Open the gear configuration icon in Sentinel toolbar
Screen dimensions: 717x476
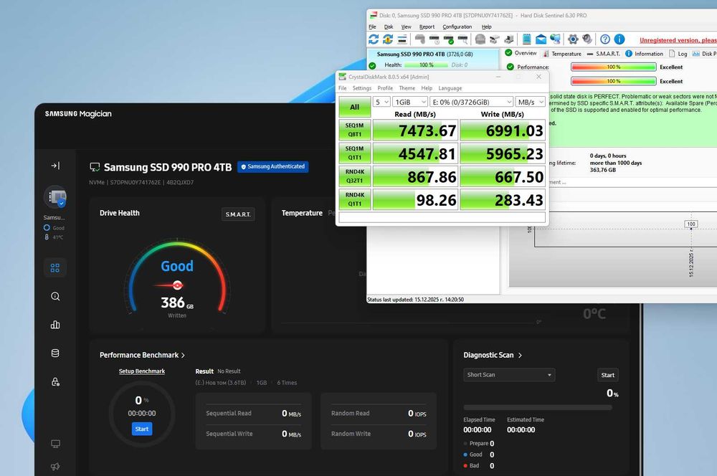(572, 39)
